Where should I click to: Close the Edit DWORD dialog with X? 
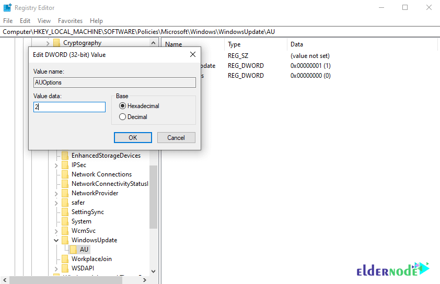coord(193,54)
